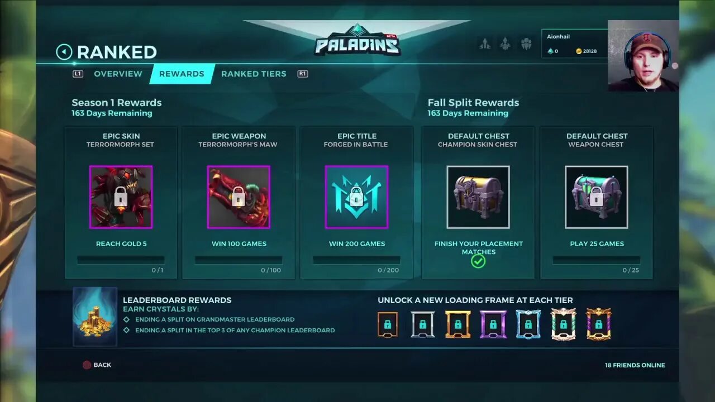This screenshot has height=402, width=715.
Task: Click the party group icon near username
Action: coord(526,44)
